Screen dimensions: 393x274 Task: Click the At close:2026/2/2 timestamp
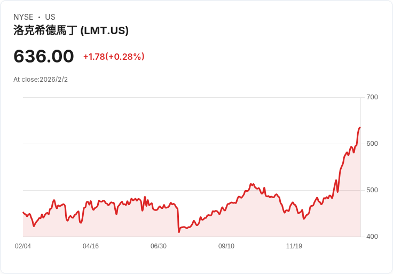(41, 80)
